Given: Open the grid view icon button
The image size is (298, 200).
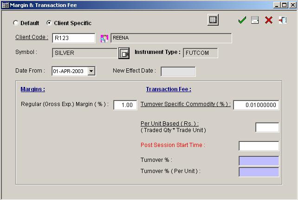Looking at the screenshot, I should pyautogui.click(x=213, y=20).
